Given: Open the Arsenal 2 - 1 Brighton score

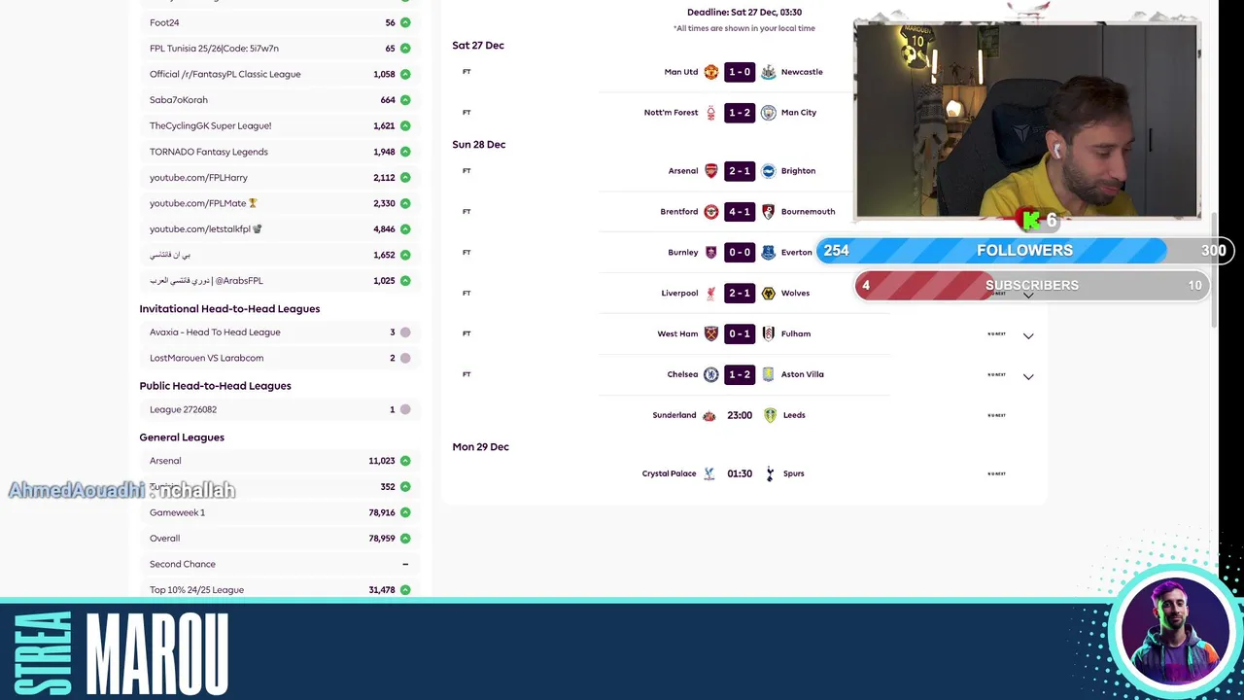Looking at the screenshot, I should coord(740,171).
